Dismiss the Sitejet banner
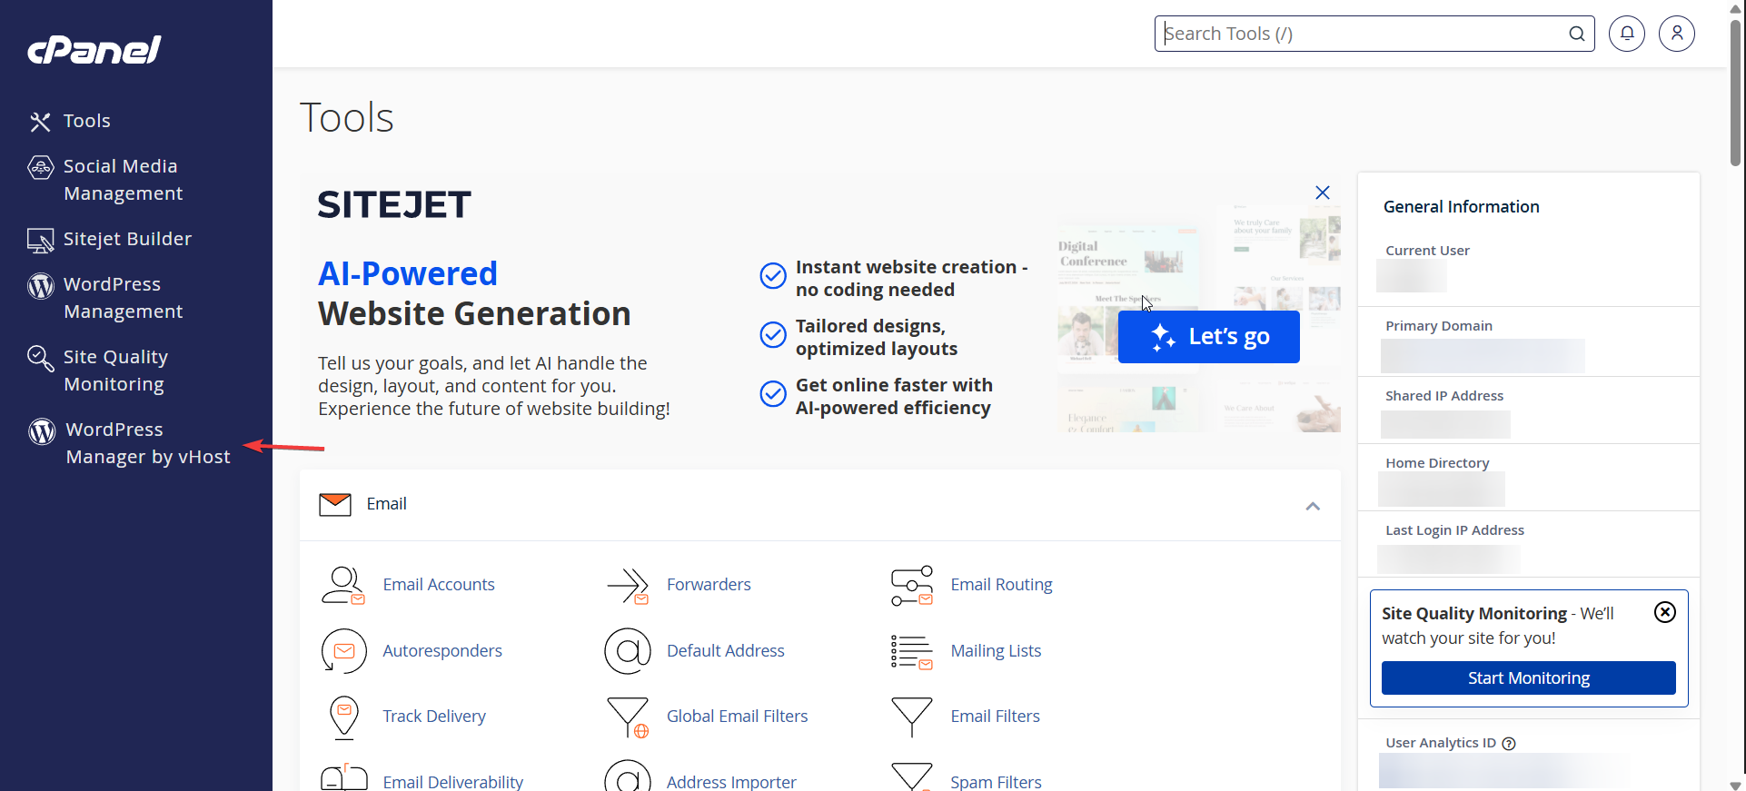Screen dimensions: 1746x791 point(1322,193)
